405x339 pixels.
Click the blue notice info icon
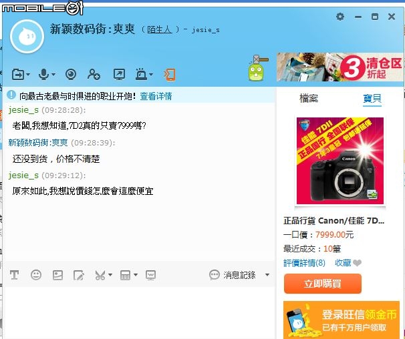(11, 95)
